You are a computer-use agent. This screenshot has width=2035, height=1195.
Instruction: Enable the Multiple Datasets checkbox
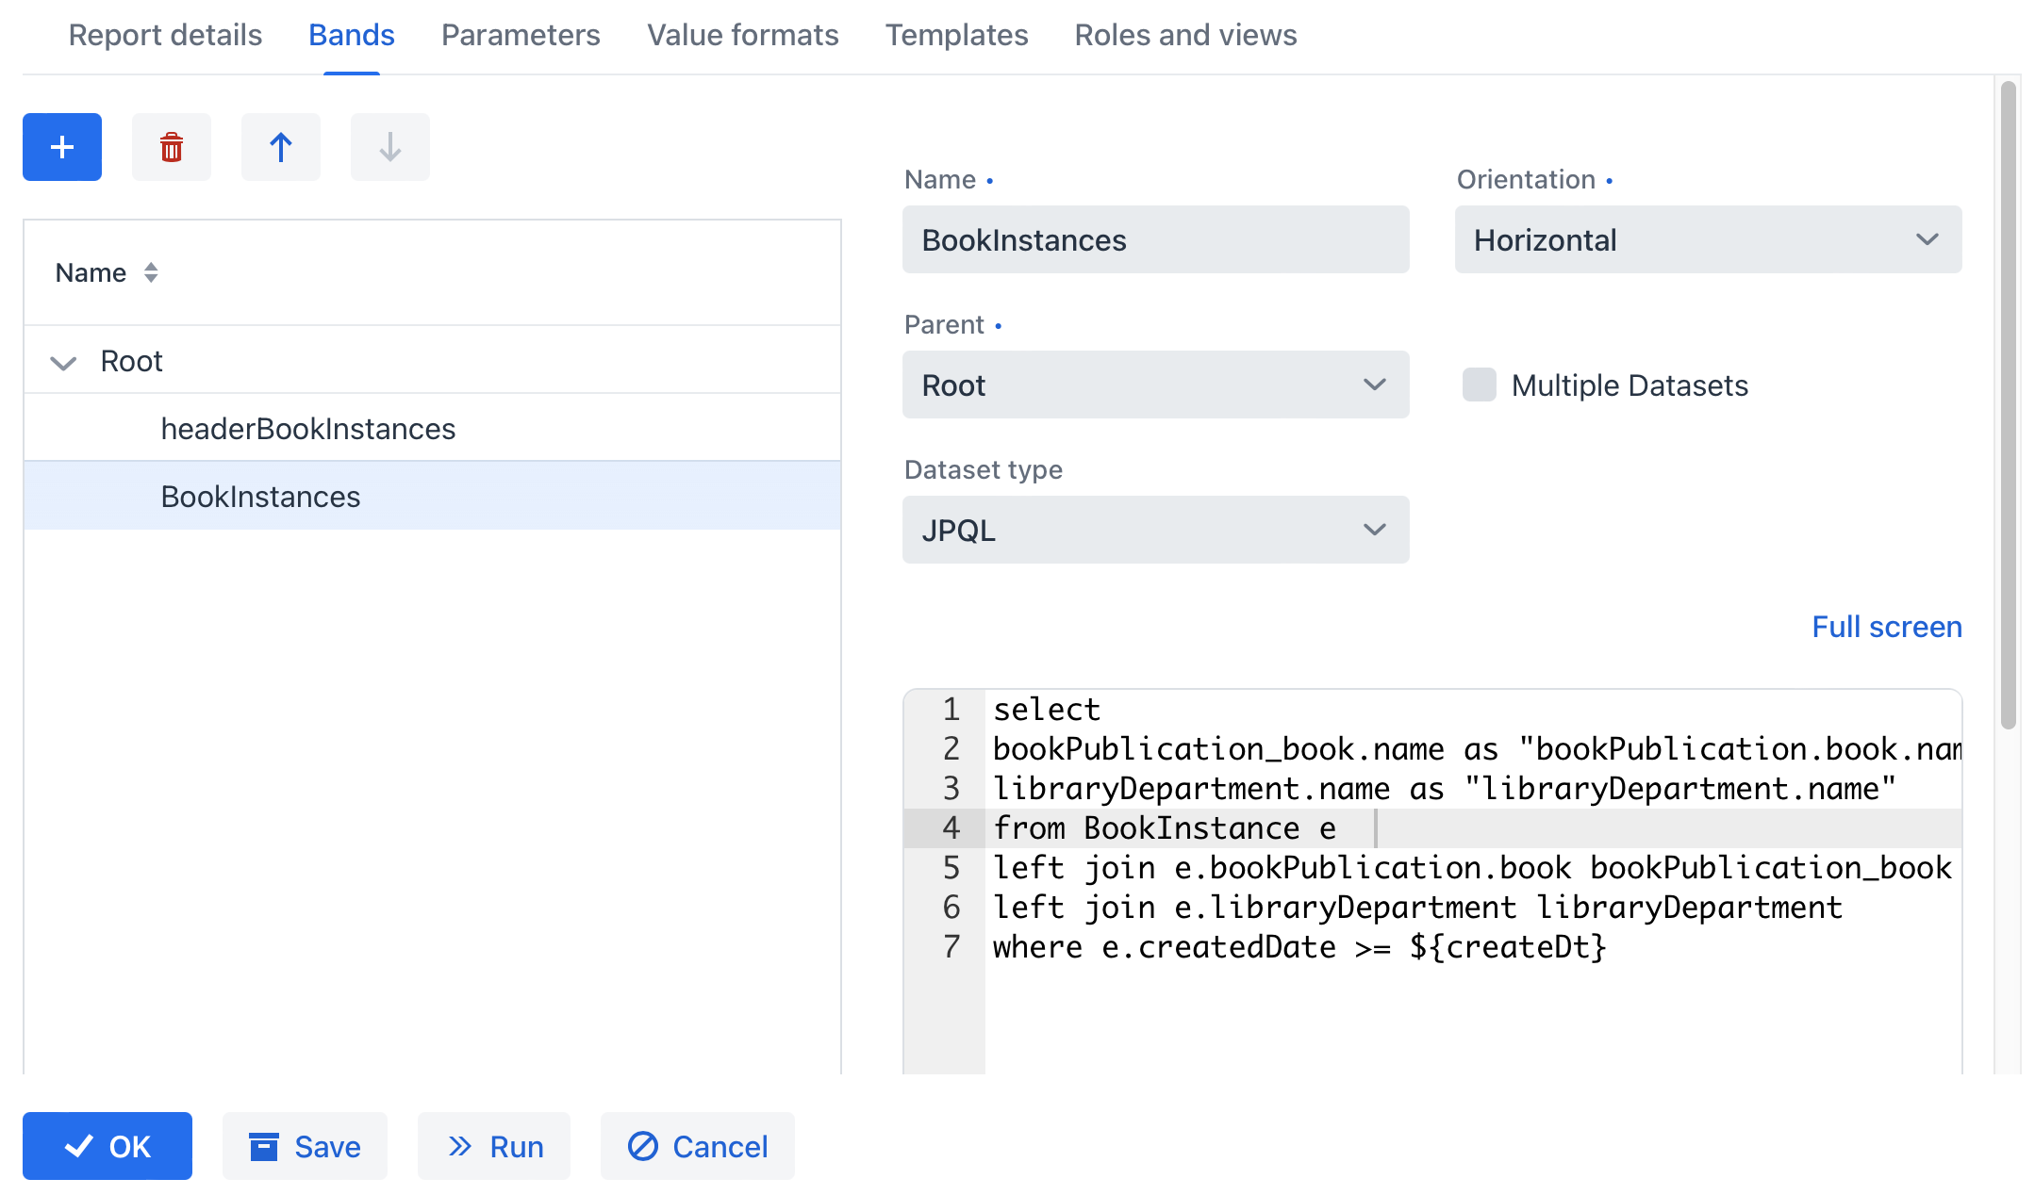coord(1479,385)
